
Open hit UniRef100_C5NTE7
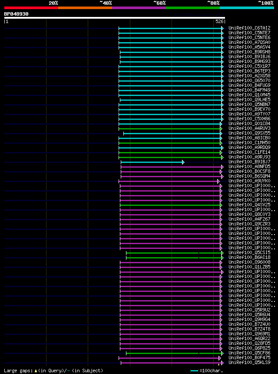(x=249, y=33)
